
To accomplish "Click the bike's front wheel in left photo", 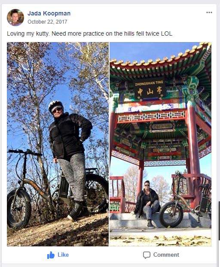I will tap(19, 208).
